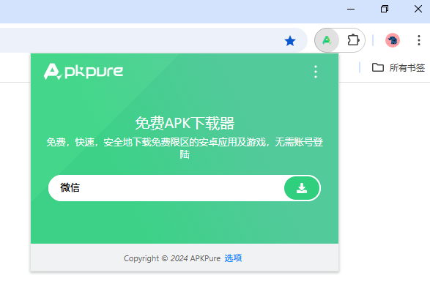Open the 所有书签 bookmarks folder
The width and height of the screenshot is (430, 300).
tap(399, 67)
